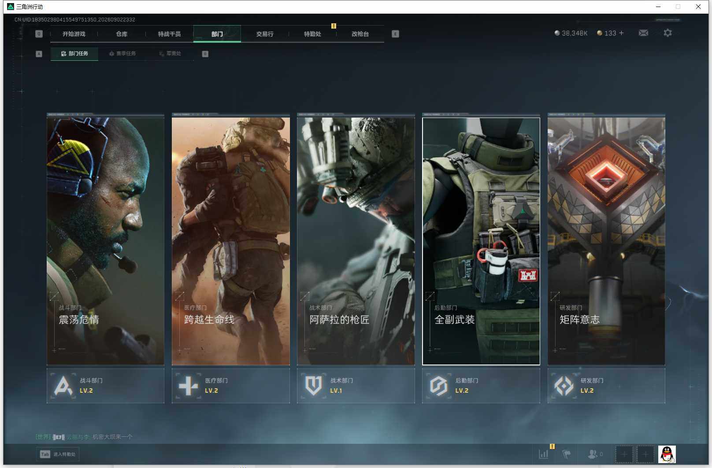
Task: Click the first empty squad slot plus
Action: click(624, 454)
